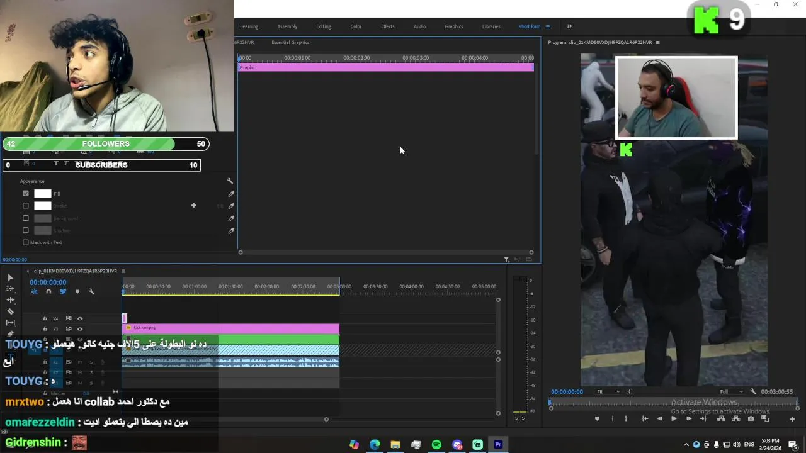
Task: Go to Out point button
Action: pyautogui.click(x=703, y=418)
